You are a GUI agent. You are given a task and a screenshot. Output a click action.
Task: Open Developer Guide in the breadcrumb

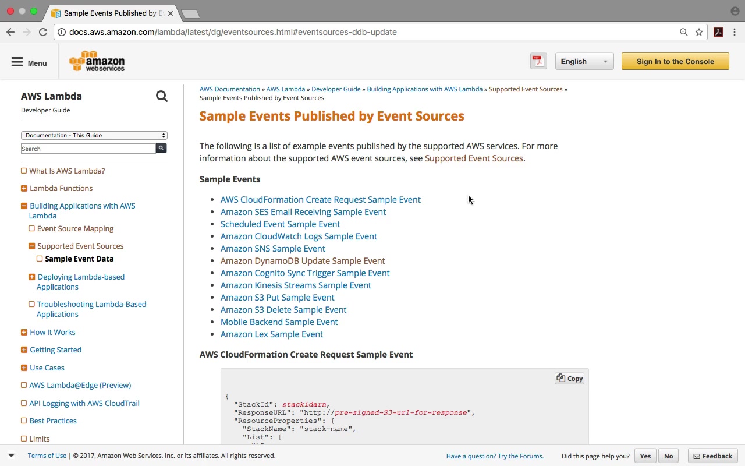(336, 89)
